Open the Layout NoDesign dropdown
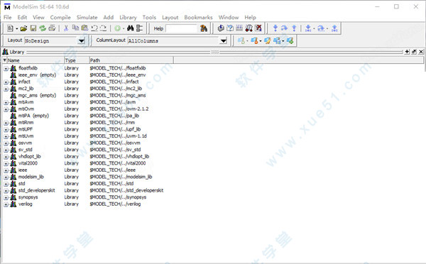 (x=81, y=41)
